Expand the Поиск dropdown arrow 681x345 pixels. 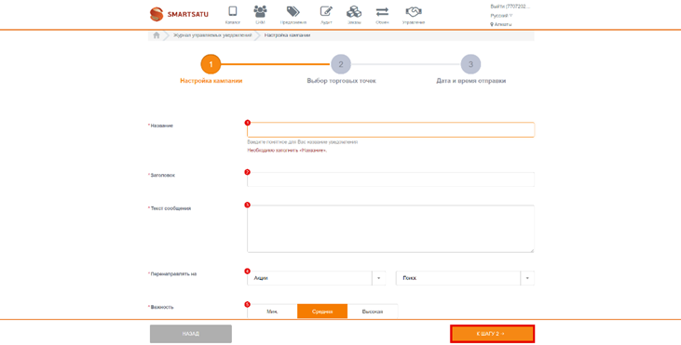pyautogui.click(x=527, y=278)
